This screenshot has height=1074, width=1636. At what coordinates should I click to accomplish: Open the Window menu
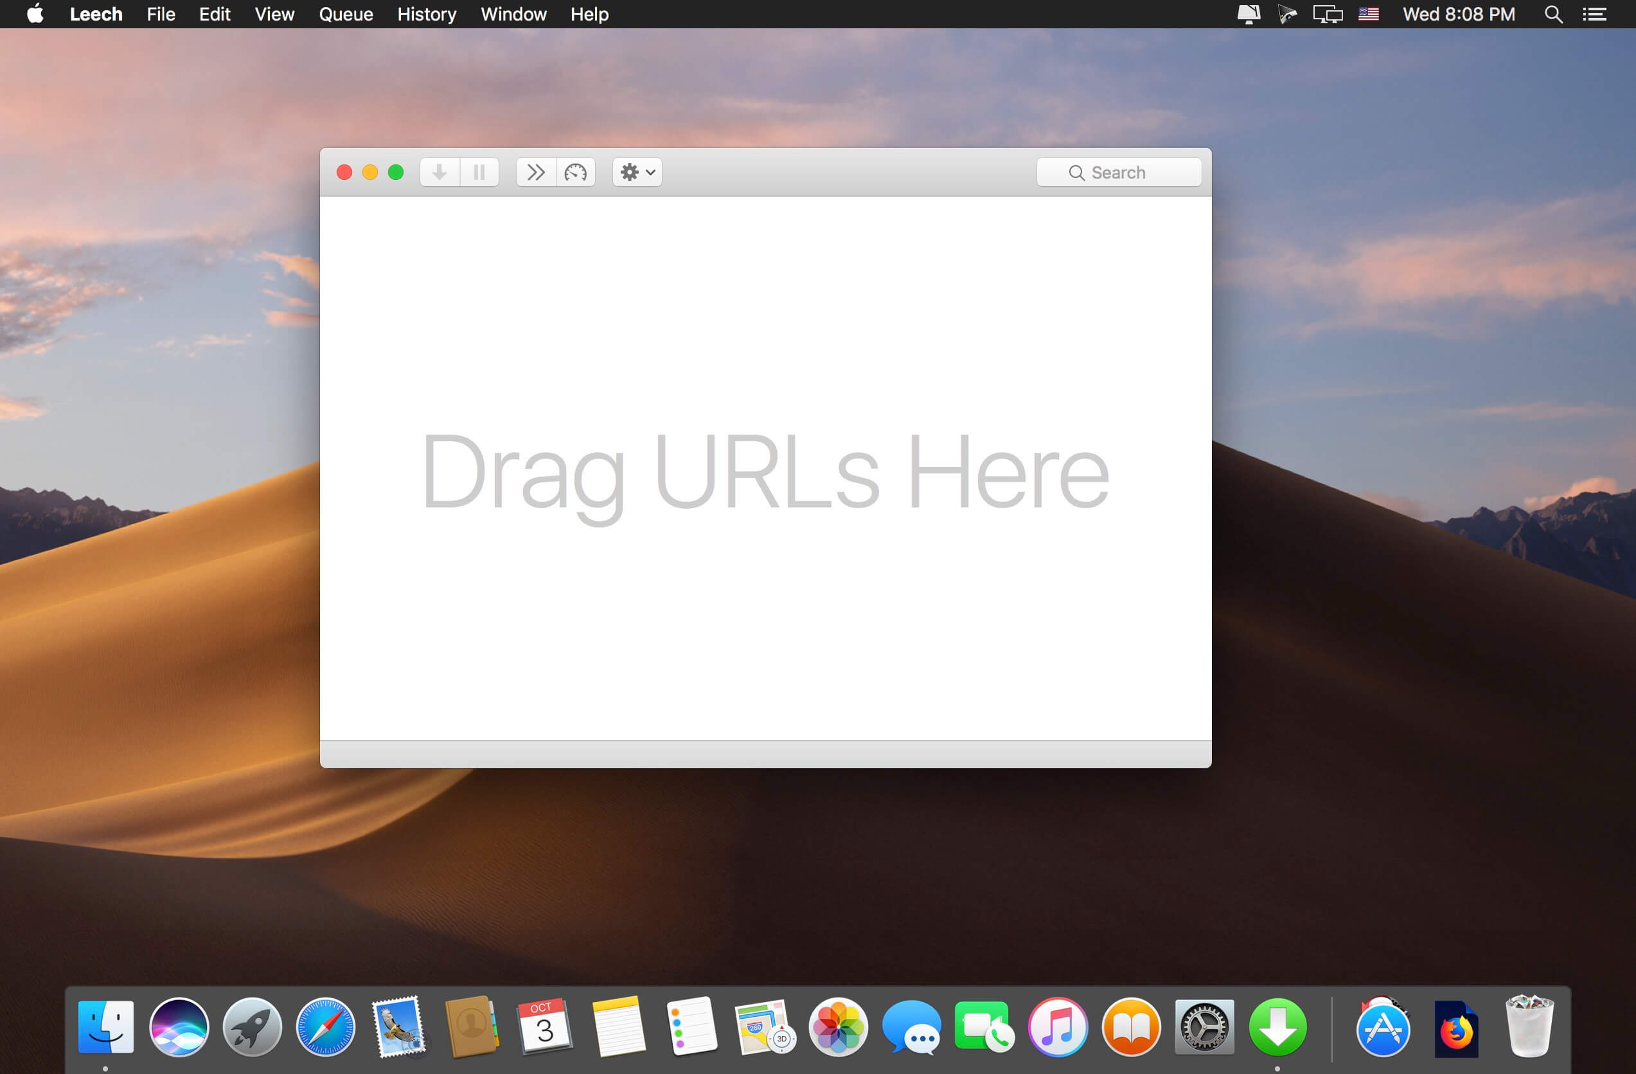click(513, 13)
